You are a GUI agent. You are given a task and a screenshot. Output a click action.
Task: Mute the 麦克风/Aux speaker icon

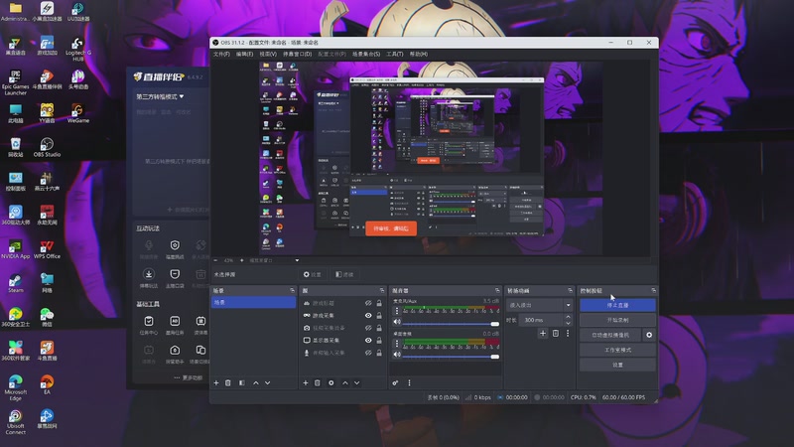[x=397, y=322]
